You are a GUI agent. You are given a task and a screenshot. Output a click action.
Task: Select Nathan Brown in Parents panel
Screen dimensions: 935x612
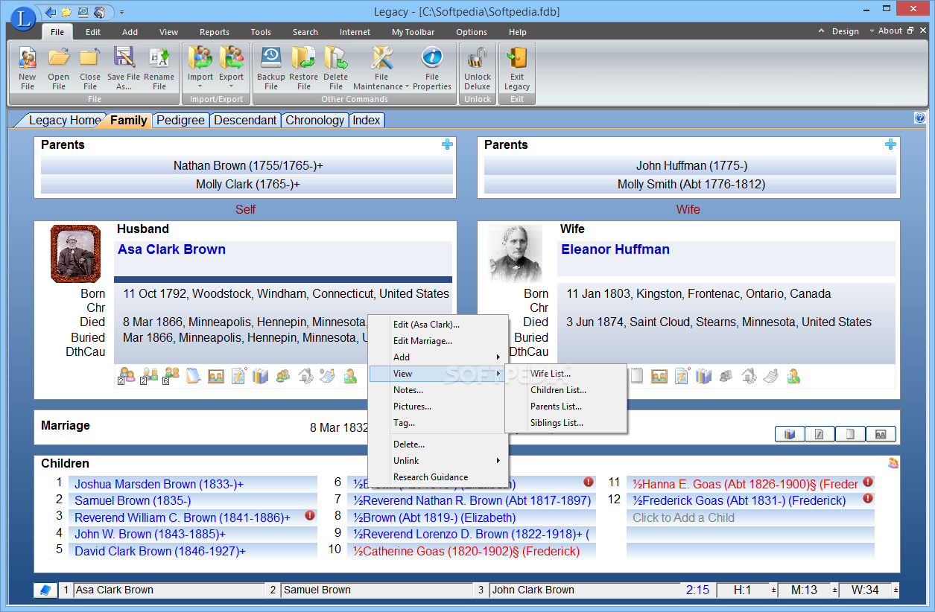(247, 165)
